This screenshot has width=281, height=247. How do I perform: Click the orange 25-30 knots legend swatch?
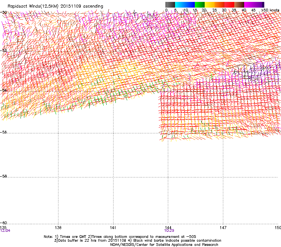point(219,5)
